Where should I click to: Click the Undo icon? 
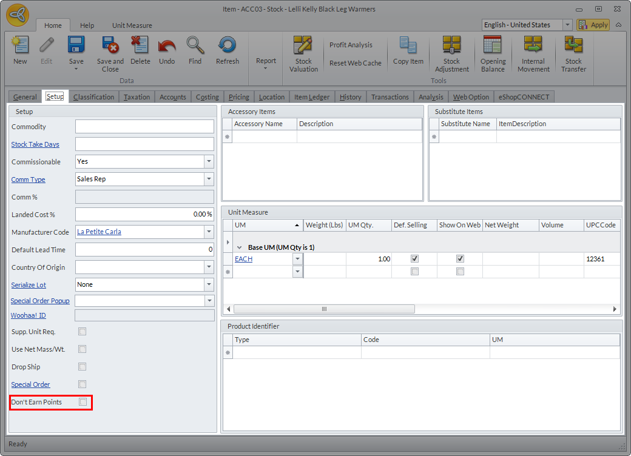[x=167, y=50]
